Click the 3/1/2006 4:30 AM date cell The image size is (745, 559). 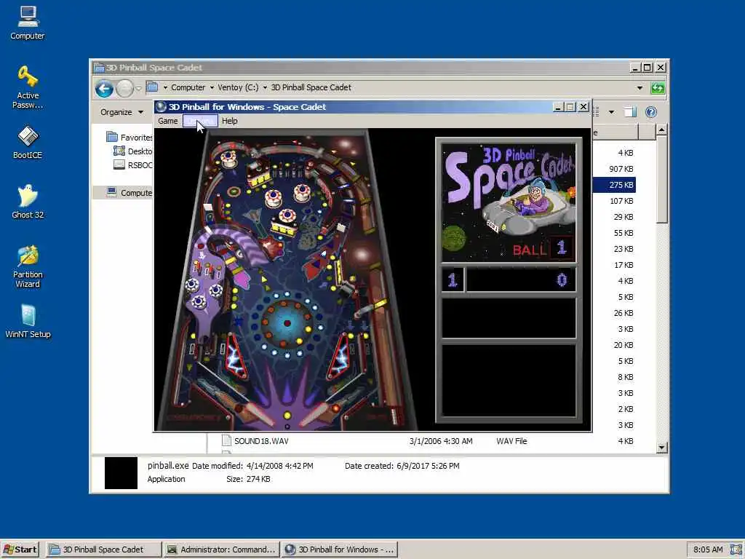441,441
